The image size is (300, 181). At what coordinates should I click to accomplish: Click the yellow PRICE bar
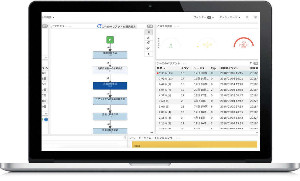(194, 144)
